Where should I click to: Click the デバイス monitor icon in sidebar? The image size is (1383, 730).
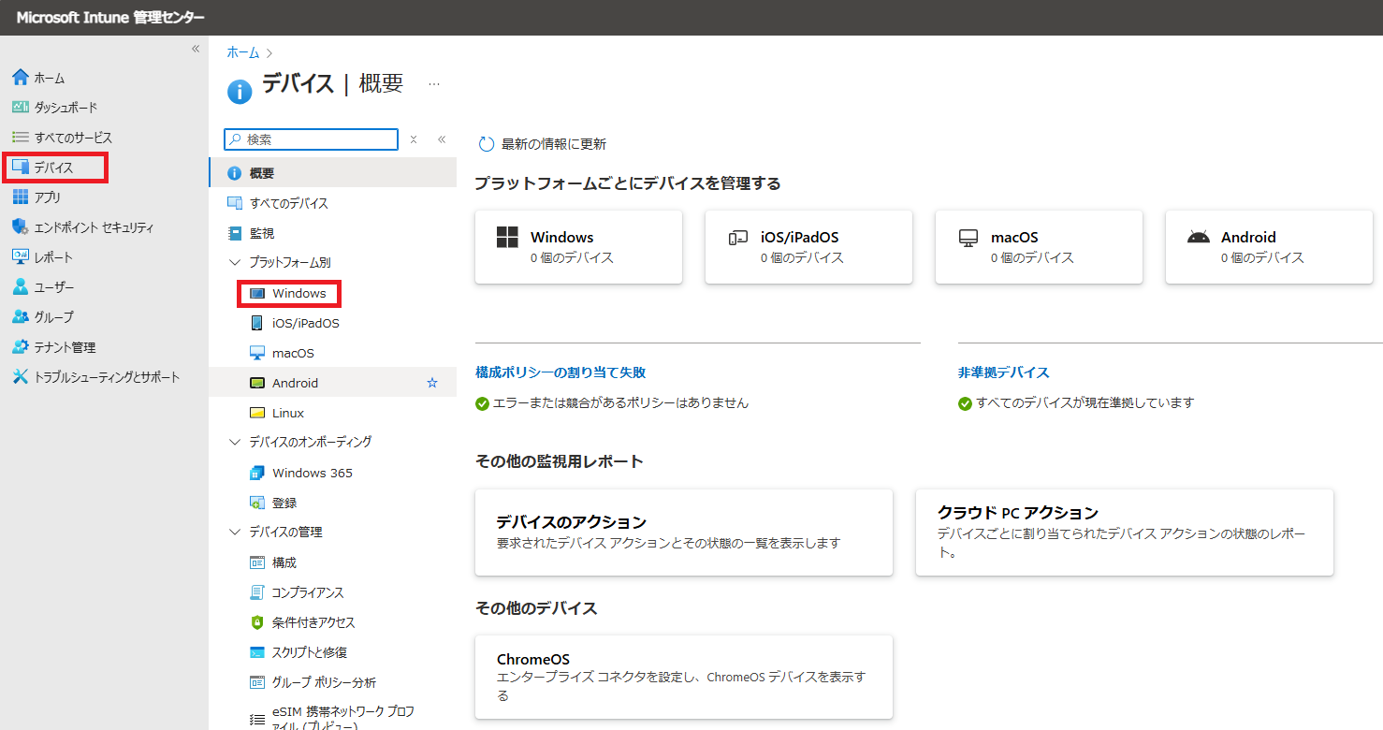tap(21, 168)
